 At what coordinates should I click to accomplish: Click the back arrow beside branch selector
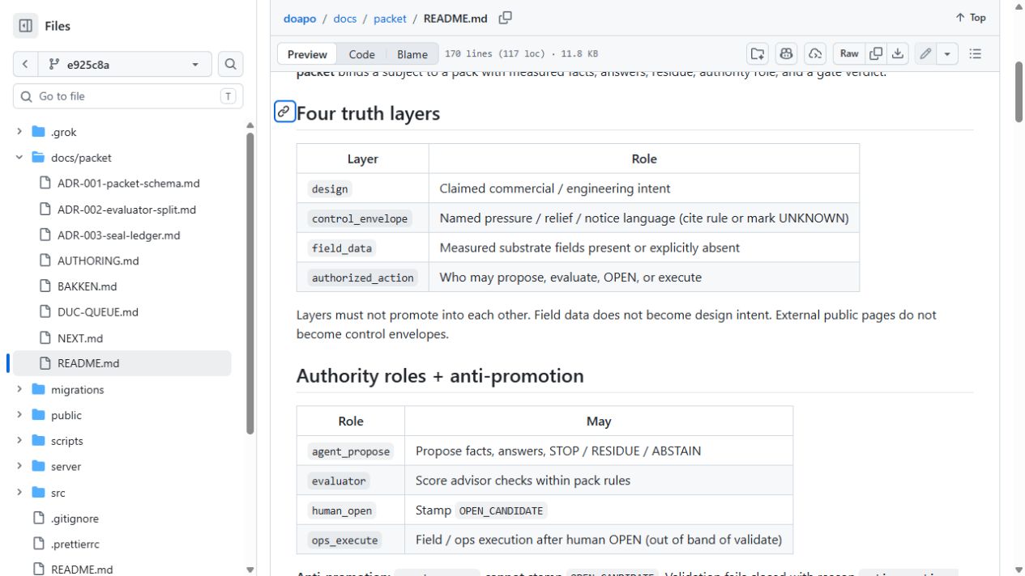[25, 65]
